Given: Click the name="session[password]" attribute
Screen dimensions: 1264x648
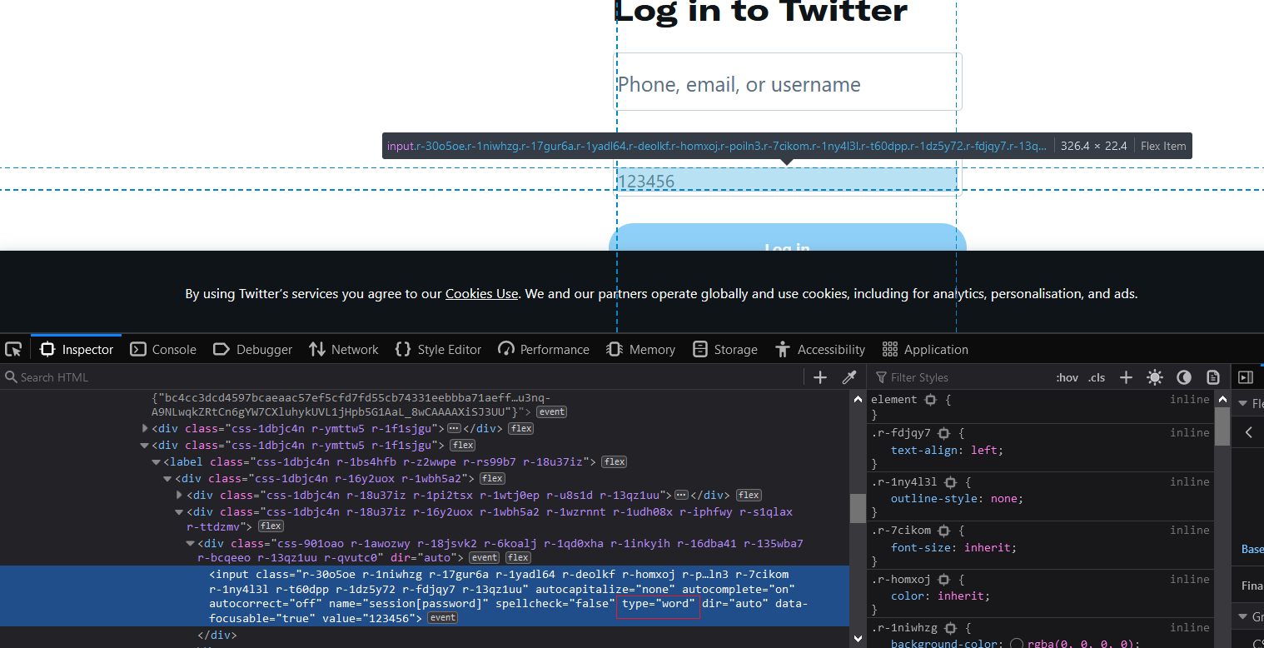Looking at the screenshot, I should [x=406, y=603].
